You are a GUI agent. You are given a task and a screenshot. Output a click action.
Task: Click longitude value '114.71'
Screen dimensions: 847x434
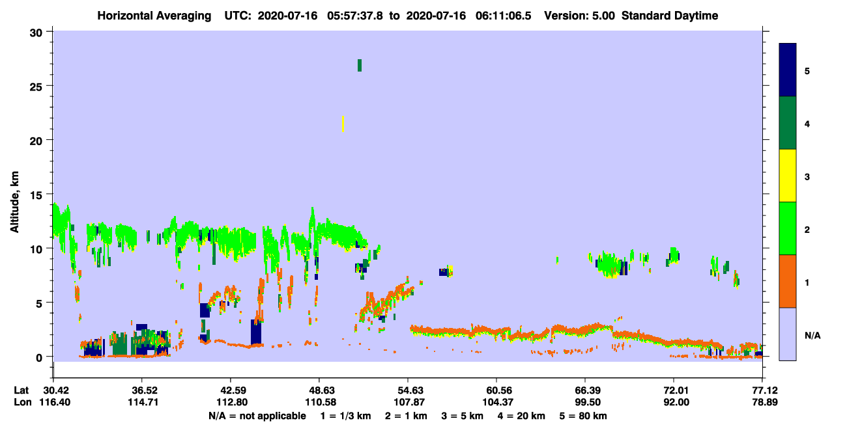click(x=142, y=402)
